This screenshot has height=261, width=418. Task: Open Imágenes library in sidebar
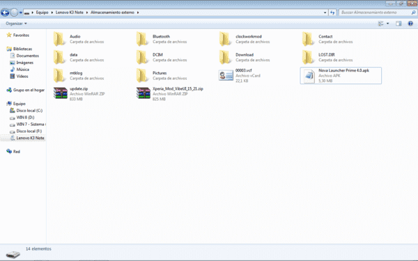pos(25,63)
